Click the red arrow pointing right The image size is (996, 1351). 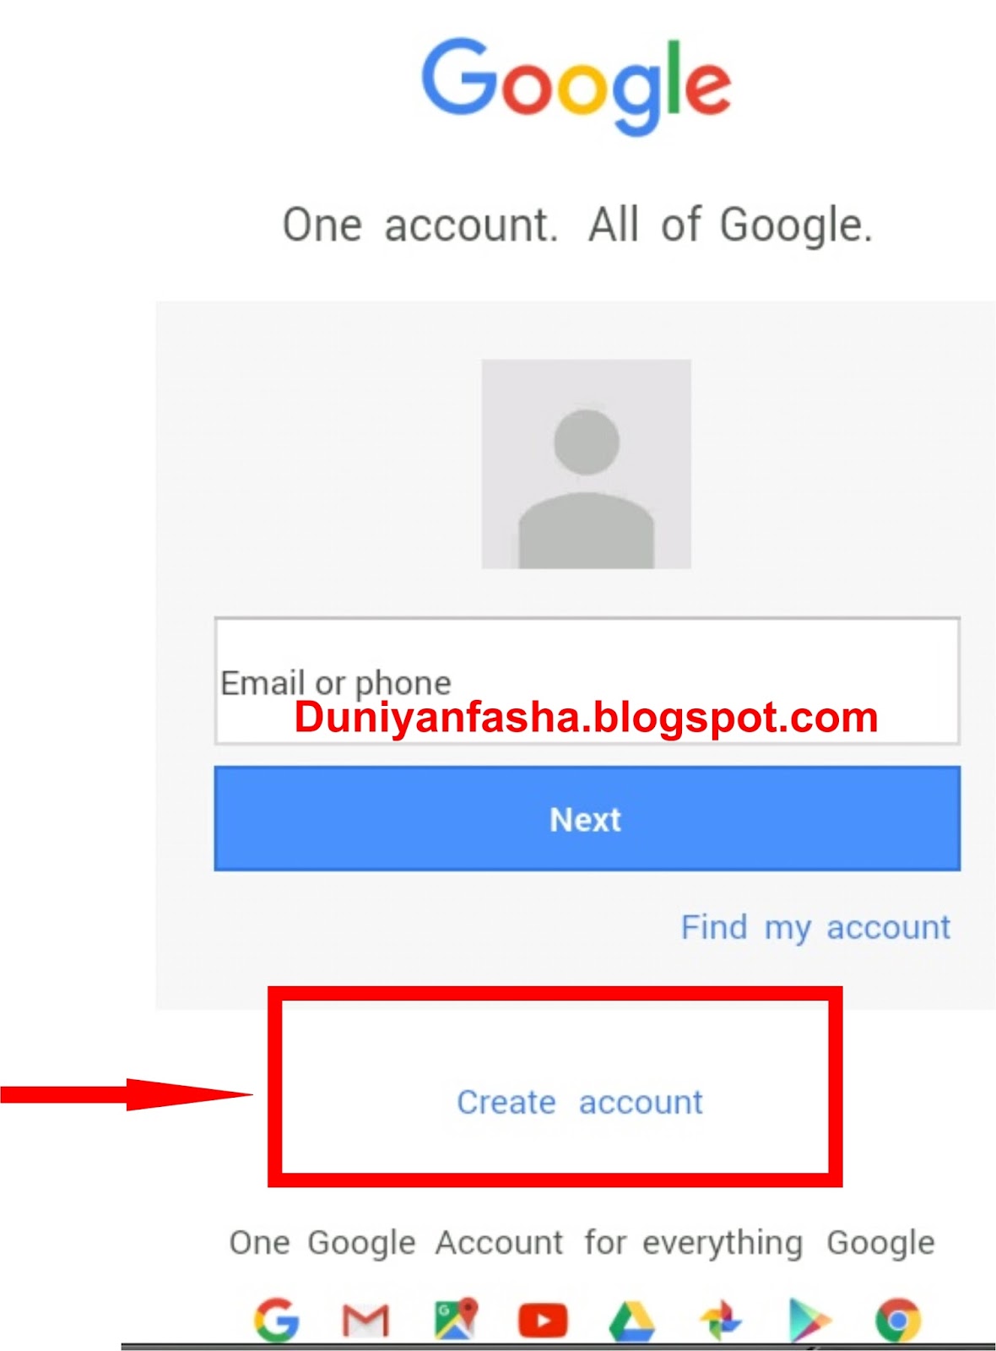(127, 1094)
